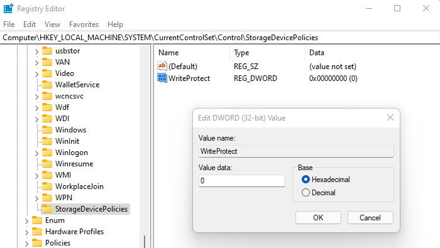Minimize the Registry Editor window
This screenshot has height=248, width=440.
[x=369, y=8]
